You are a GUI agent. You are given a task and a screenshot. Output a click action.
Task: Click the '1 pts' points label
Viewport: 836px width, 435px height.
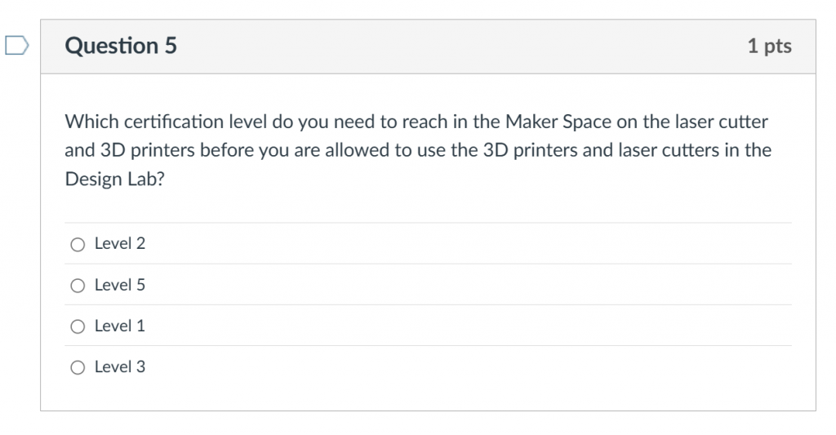pos(769,46)
